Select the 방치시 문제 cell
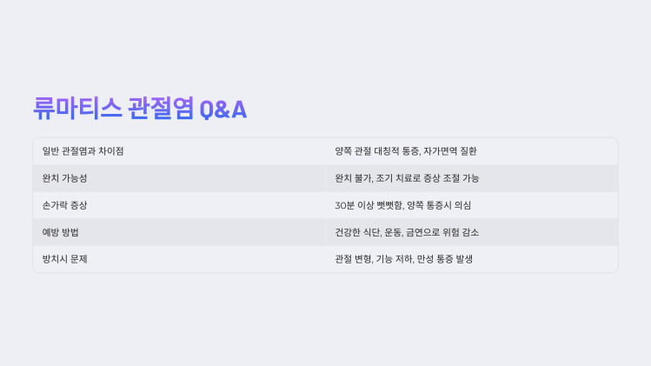Viewport: 651px width, 366px height. tap(179, 259)
